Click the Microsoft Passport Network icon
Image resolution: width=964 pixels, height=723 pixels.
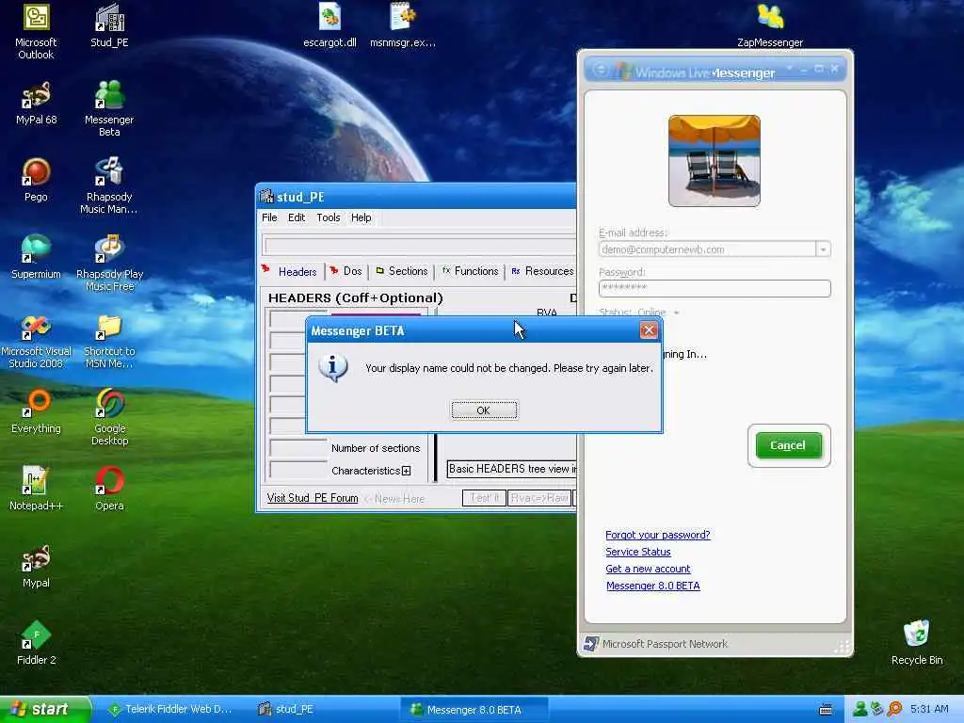coord(591,644)
